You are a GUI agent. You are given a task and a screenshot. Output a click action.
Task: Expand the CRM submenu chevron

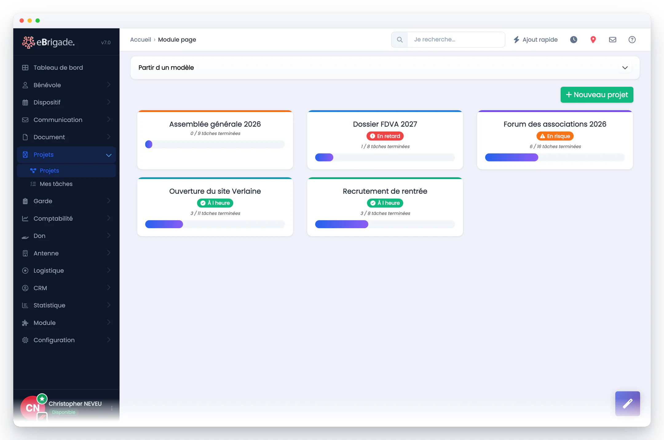click(109, 288)
